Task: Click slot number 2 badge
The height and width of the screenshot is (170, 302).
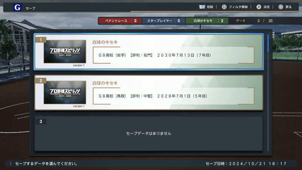Action: point(41,80)
